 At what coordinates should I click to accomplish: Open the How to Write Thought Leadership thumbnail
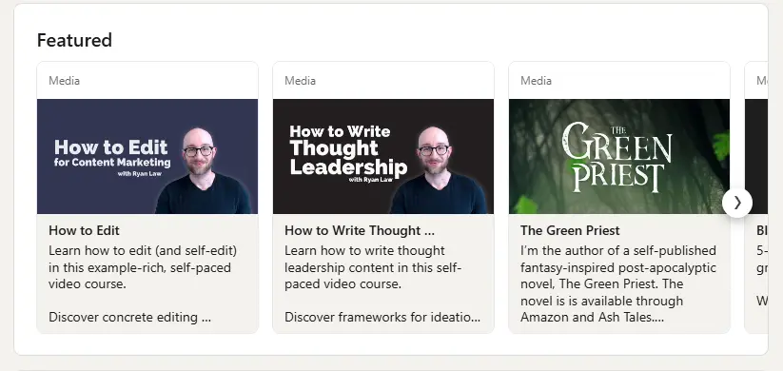pyautogui.click(x=383, y=156)
